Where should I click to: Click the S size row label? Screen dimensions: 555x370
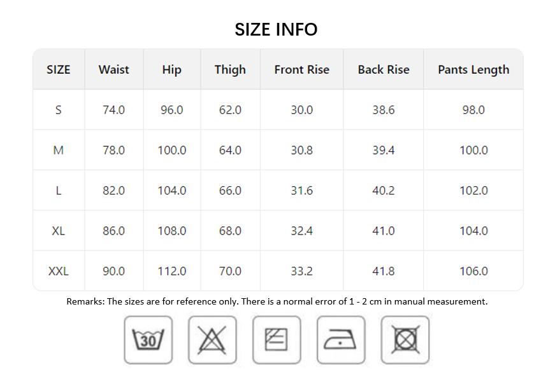[x=59, y=110]
